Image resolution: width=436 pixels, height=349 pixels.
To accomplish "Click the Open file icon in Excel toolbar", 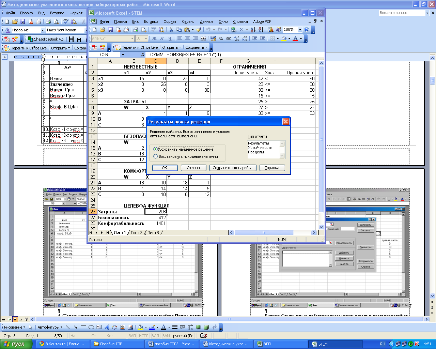I will pyautogui.click(x=102, y=30).
